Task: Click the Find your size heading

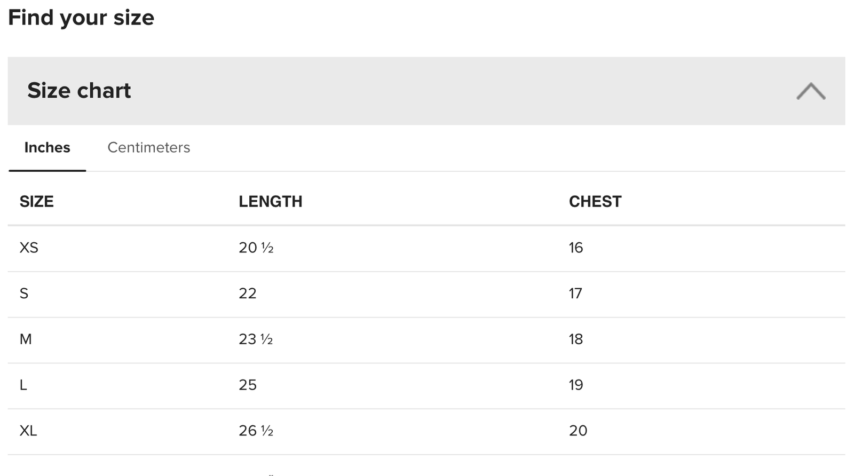Action: pos(81,18)
